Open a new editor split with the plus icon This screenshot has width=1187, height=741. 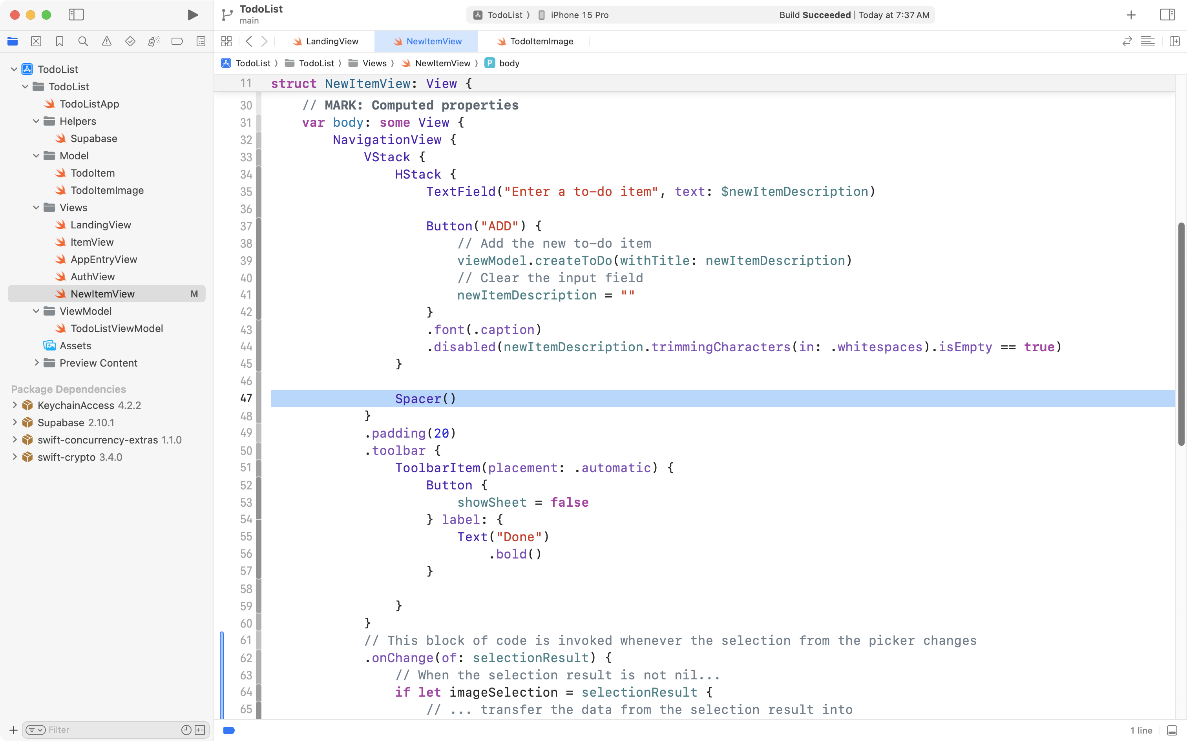(x=1175, y=41)
